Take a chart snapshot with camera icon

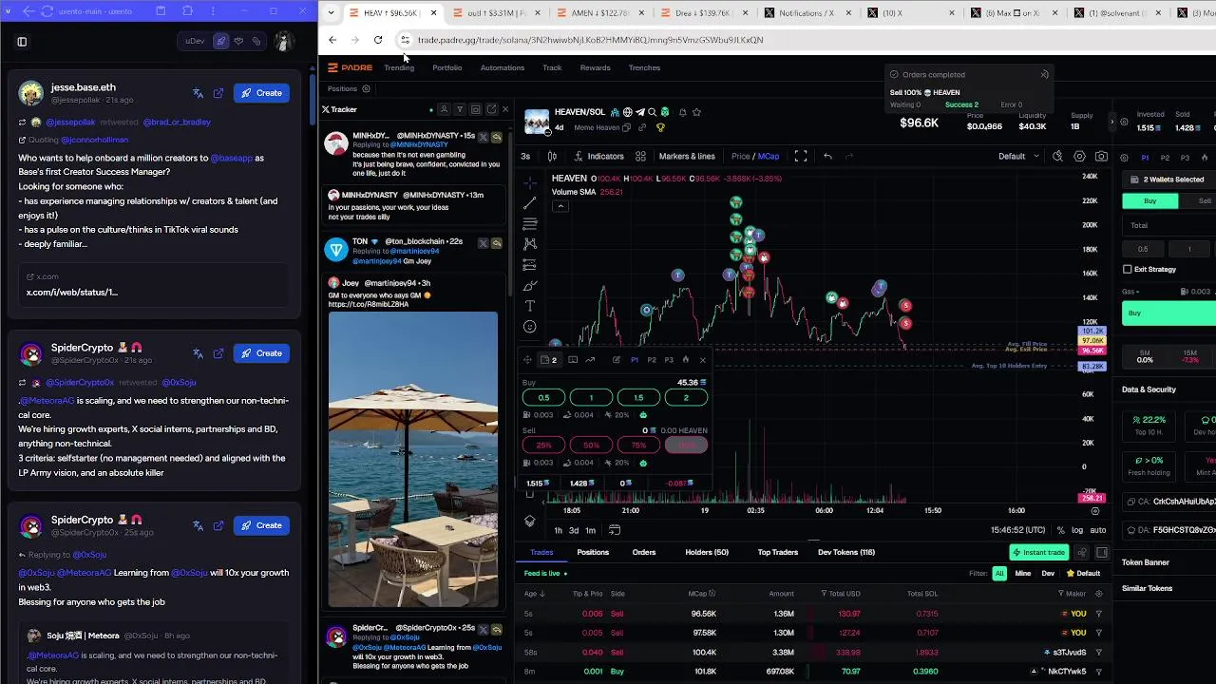pyautogui.click(x=1101, y=157)
